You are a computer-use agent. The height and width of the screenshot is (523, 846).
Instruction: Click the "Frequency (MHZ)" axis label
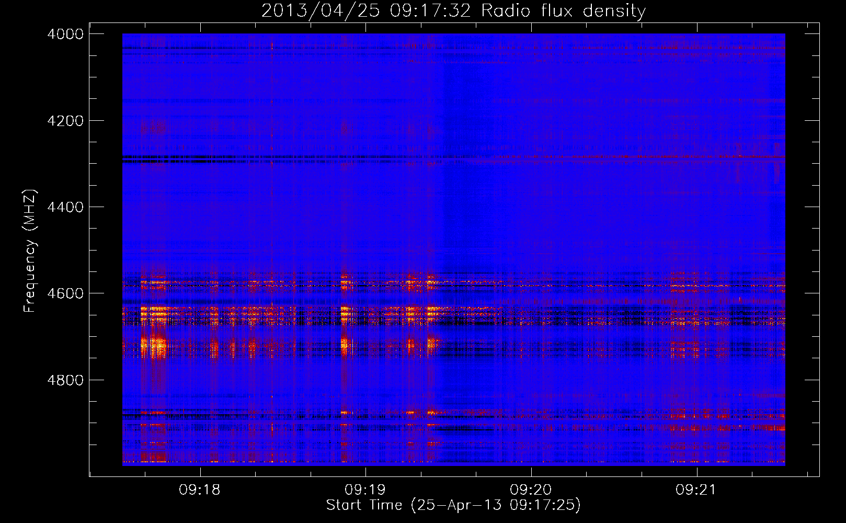point(30,251)
